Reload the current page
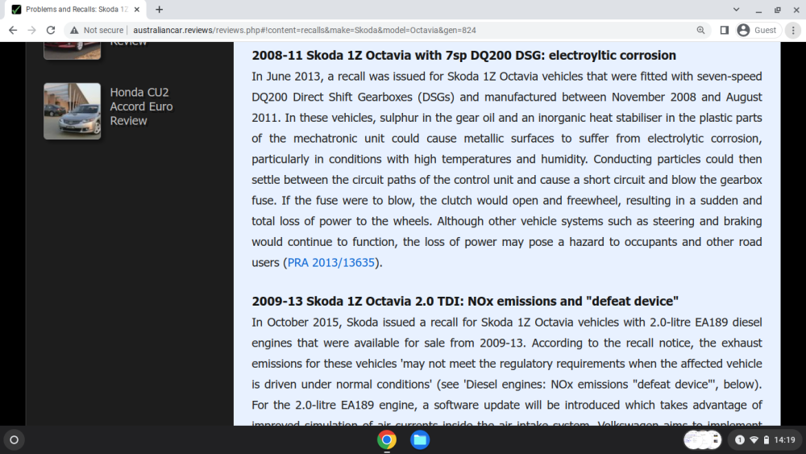 (x=50, y=31)
